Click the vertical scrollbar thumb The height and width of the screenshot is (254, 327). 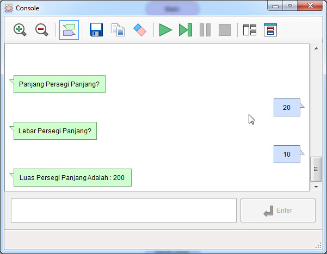pyautogui.click(x=316, y=169)
